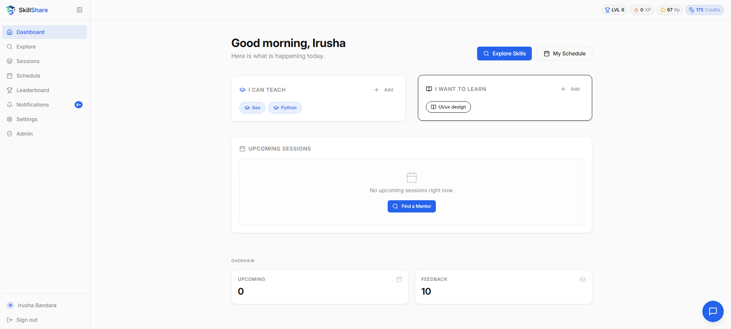The height and width of the screenshot is (329, 731).
Task: Click the Irusha Bandara profile name
Action: click(x=37, y=305)
